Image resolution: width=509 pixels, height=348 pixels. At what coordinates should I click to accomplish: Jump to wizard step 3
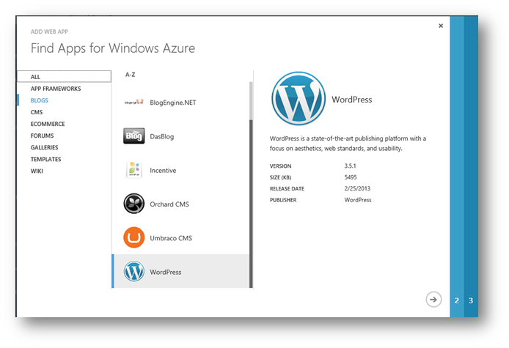(471, 300)
